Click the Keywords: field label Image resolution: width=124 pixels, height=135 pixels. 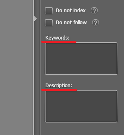click(x=57, y=38)
